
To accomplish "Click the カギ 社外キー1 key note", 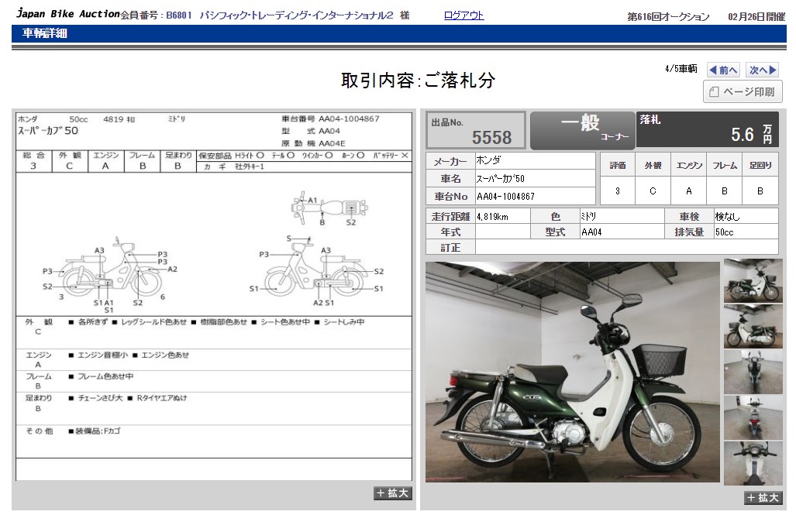I will click(234, 167).
